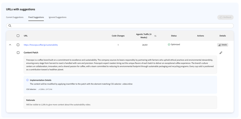Click the Frescopa content patch paragraph
The width and height of the screenshot is (241, 119).
pos(120,65)
